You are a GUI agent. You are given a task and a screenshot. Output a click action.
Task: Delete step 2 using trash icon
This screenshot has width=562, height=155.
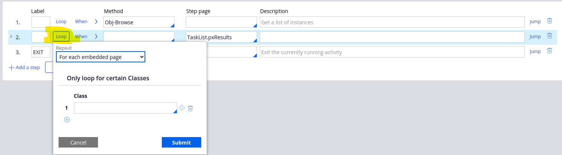tap(549, 36)
